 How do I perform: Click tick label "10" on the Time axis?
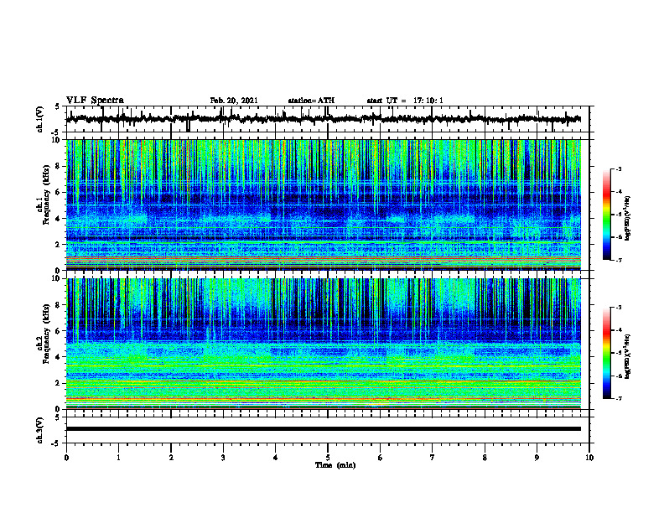589,458
